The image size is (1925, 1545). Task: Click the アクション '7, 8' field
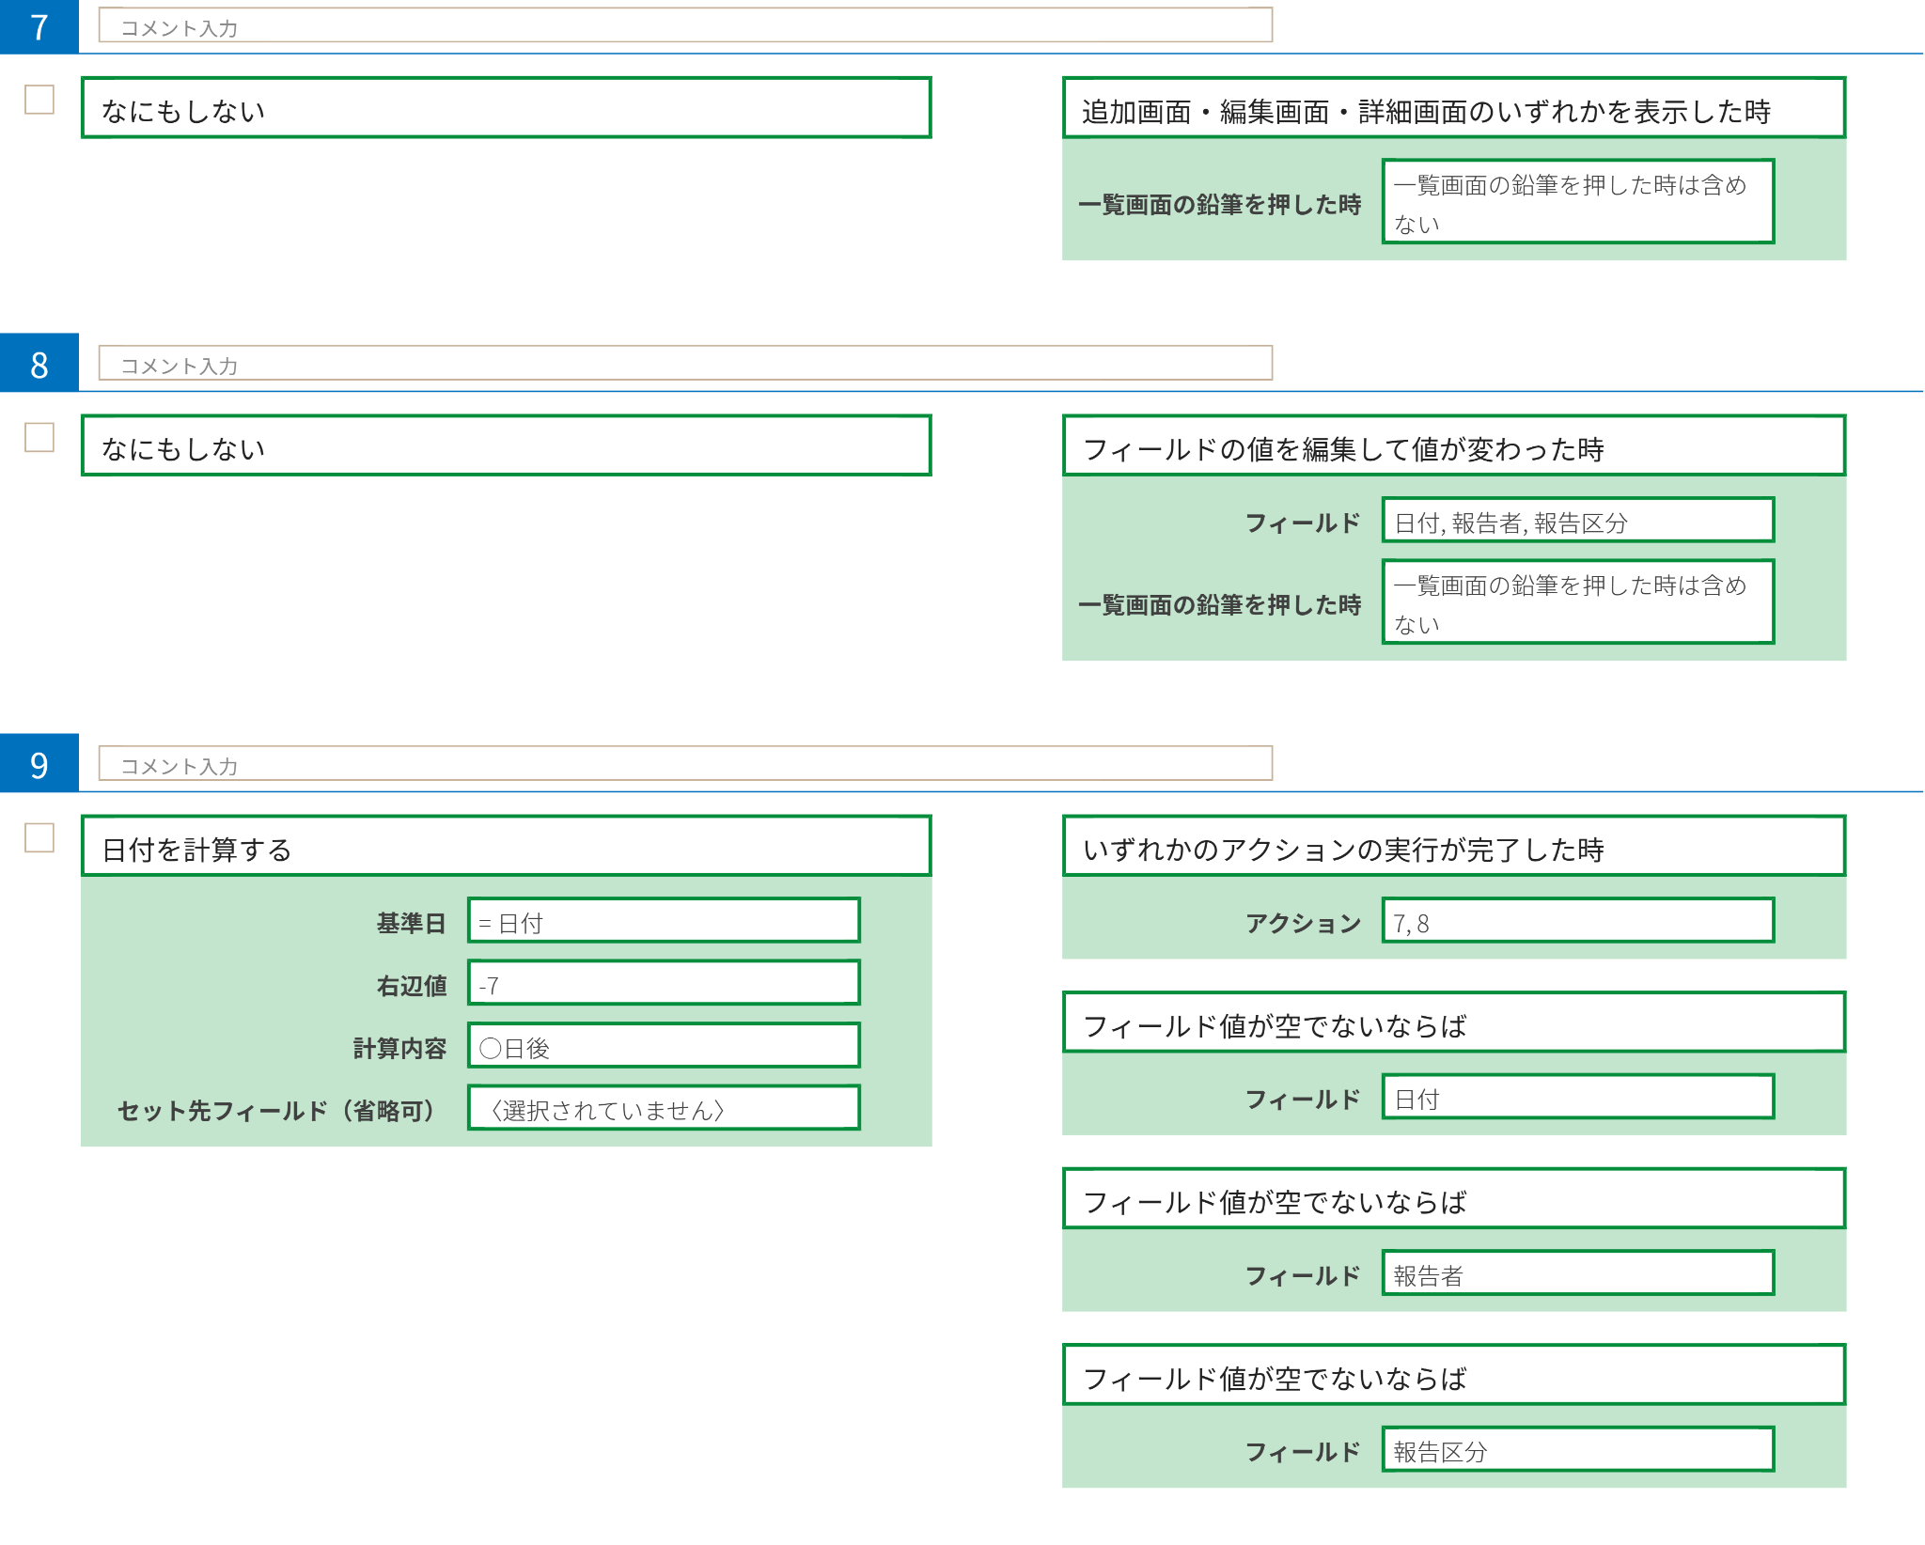coord(1577,921)
